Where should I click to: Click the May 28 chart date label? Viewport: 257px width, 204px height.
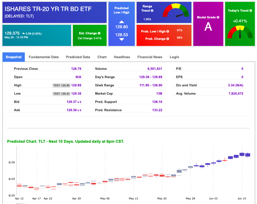190,198
